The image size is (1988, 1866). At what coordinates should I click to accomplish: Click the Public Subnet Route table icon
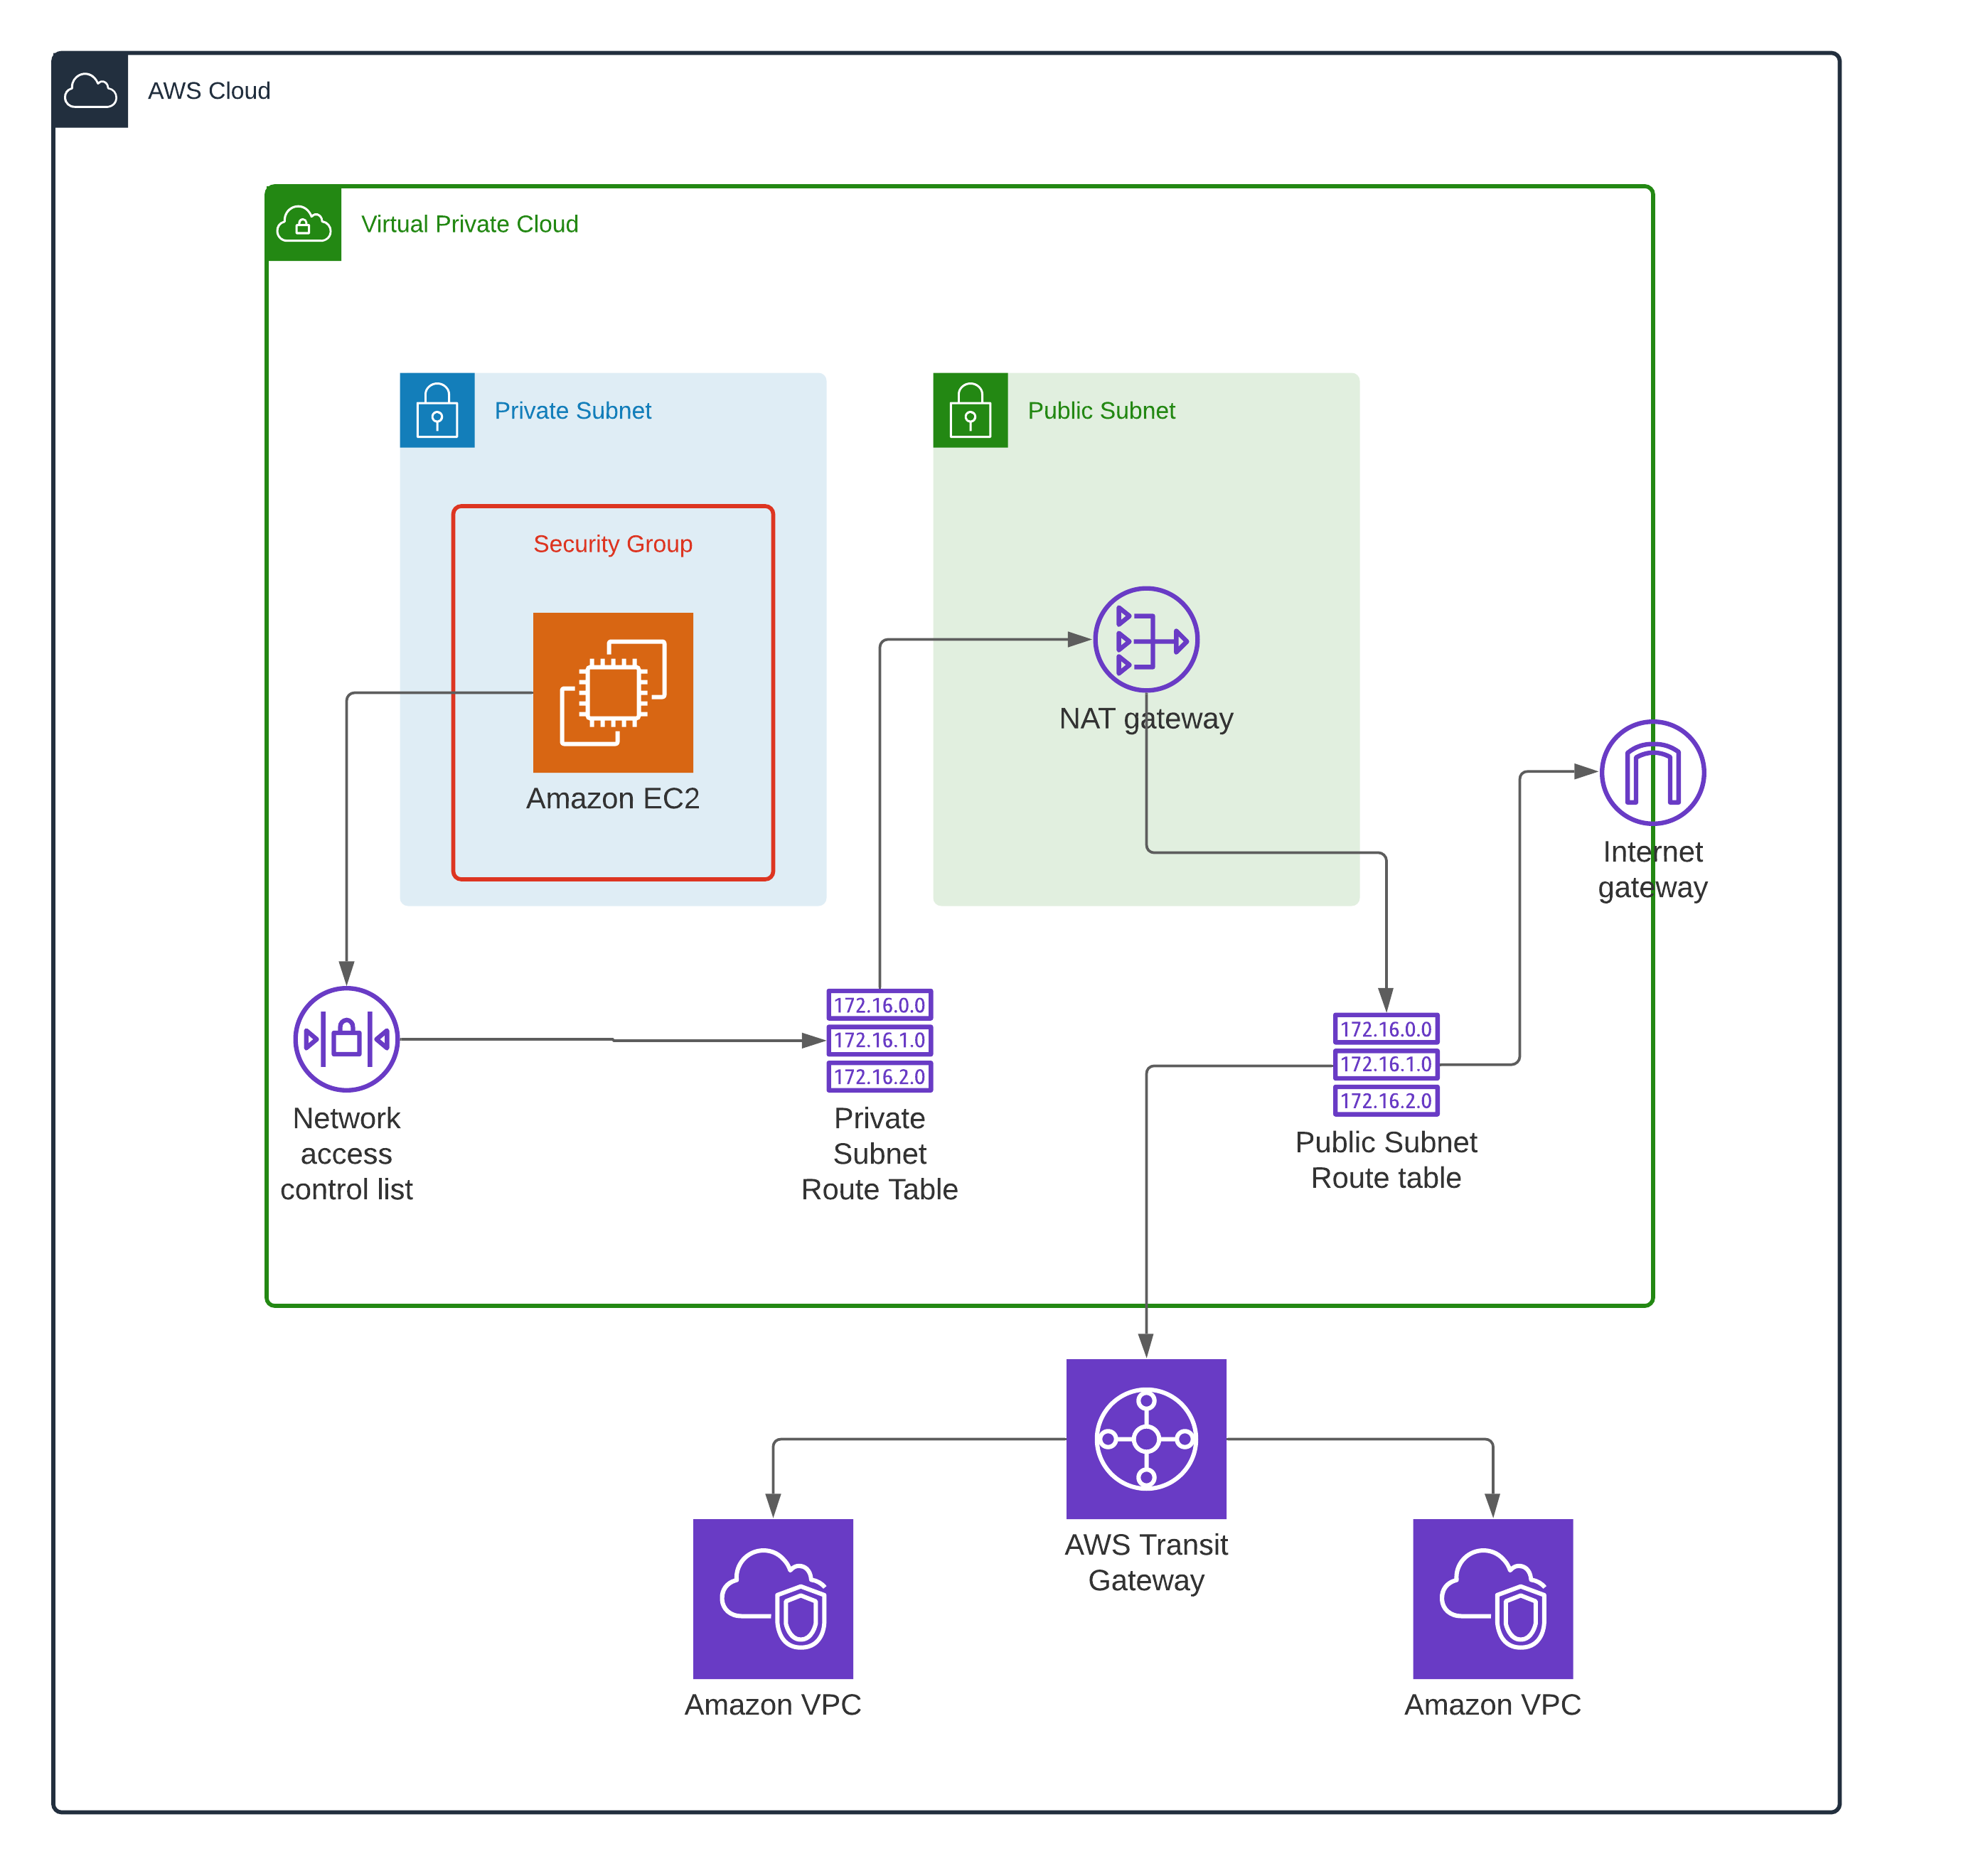1385,1064
